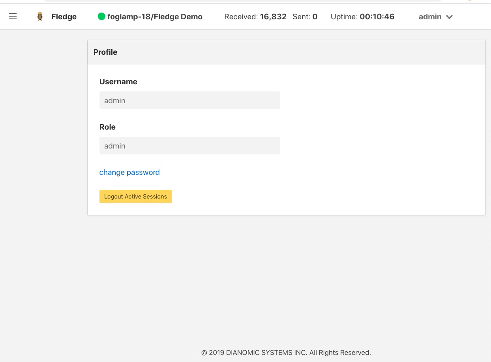Click the Received count 16,832

[x=273, y=17]
